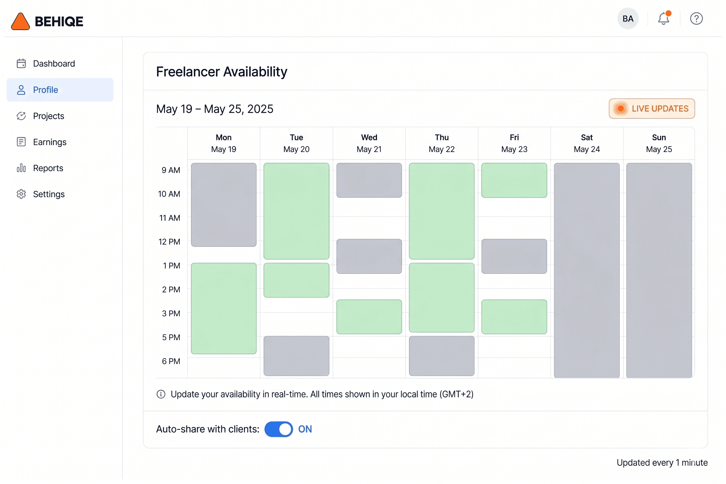Turn off Auto-share with clients toggle
This screenshot has height=484, width=726.
coord(279,429)
